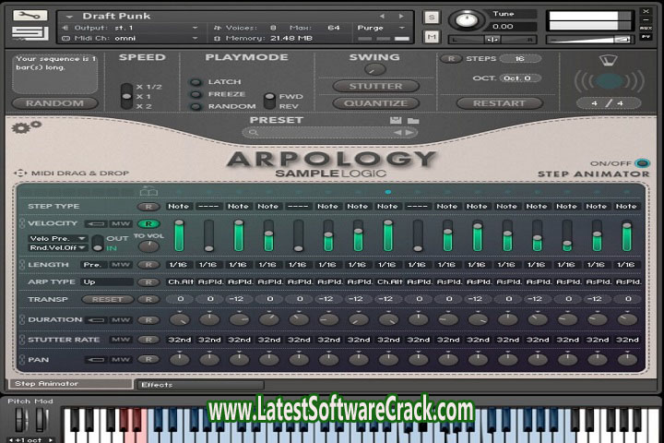664x443 pixels.
Task: Click the Pan link arrow icon
Action: click(96, 360)
